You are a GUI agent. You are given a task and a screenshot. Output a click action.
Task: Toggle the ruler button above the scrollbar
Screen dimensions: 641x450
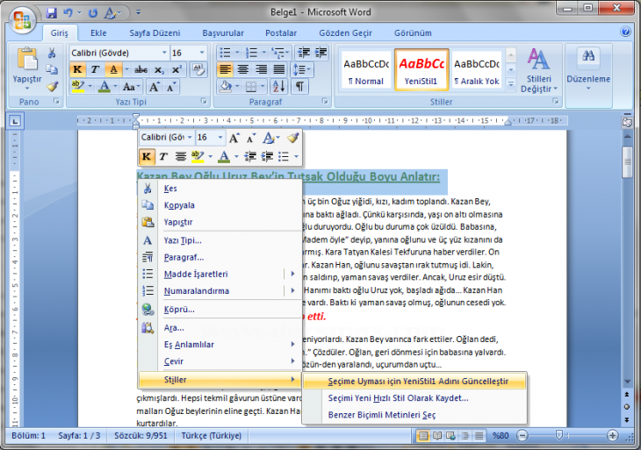point(627,122)
